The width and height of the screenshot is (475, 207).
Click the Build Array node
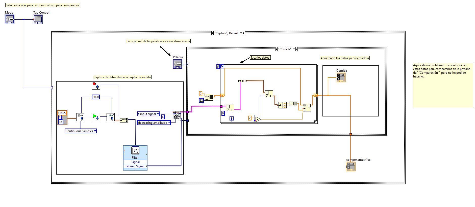pos(293,104)
